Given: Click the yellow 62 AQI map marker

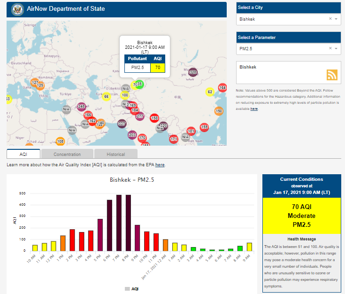Looking at the screenshot, I should coord(210,92).
